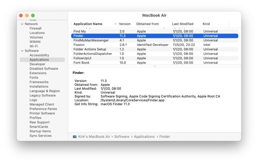
Task: Sort by the Last Modified column
Action: [x=183, y=24]
